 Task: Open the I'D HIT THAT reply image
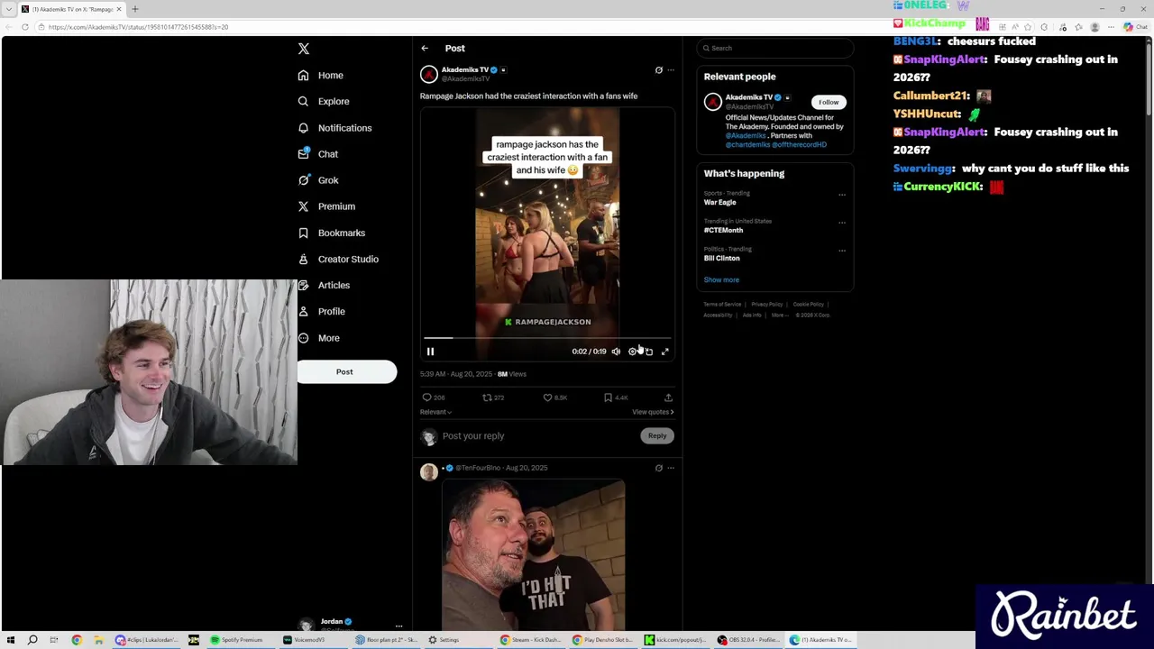[x=534, y=554]
